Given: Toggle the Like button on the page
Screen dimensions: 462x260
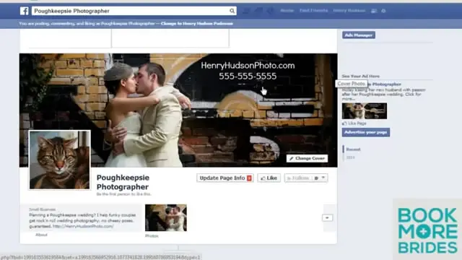Looking at the screenshot, I should coord(269,178).
